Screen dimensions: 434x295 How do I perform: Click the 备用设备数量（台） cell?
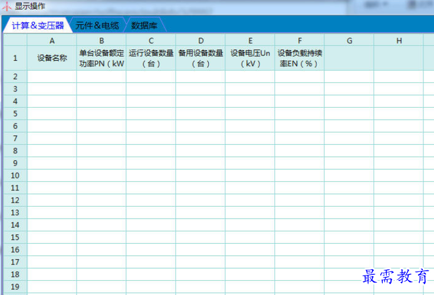tap(200, 58)
